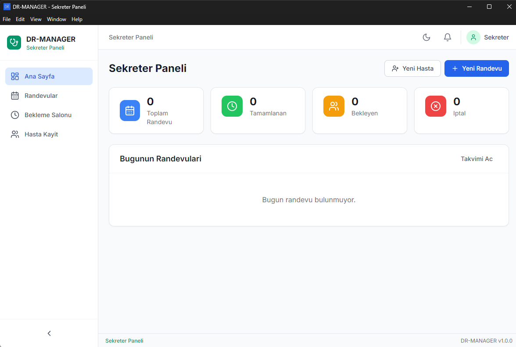
Task: Open notifications via the bell icon
Action: click(x=447, y=37)
